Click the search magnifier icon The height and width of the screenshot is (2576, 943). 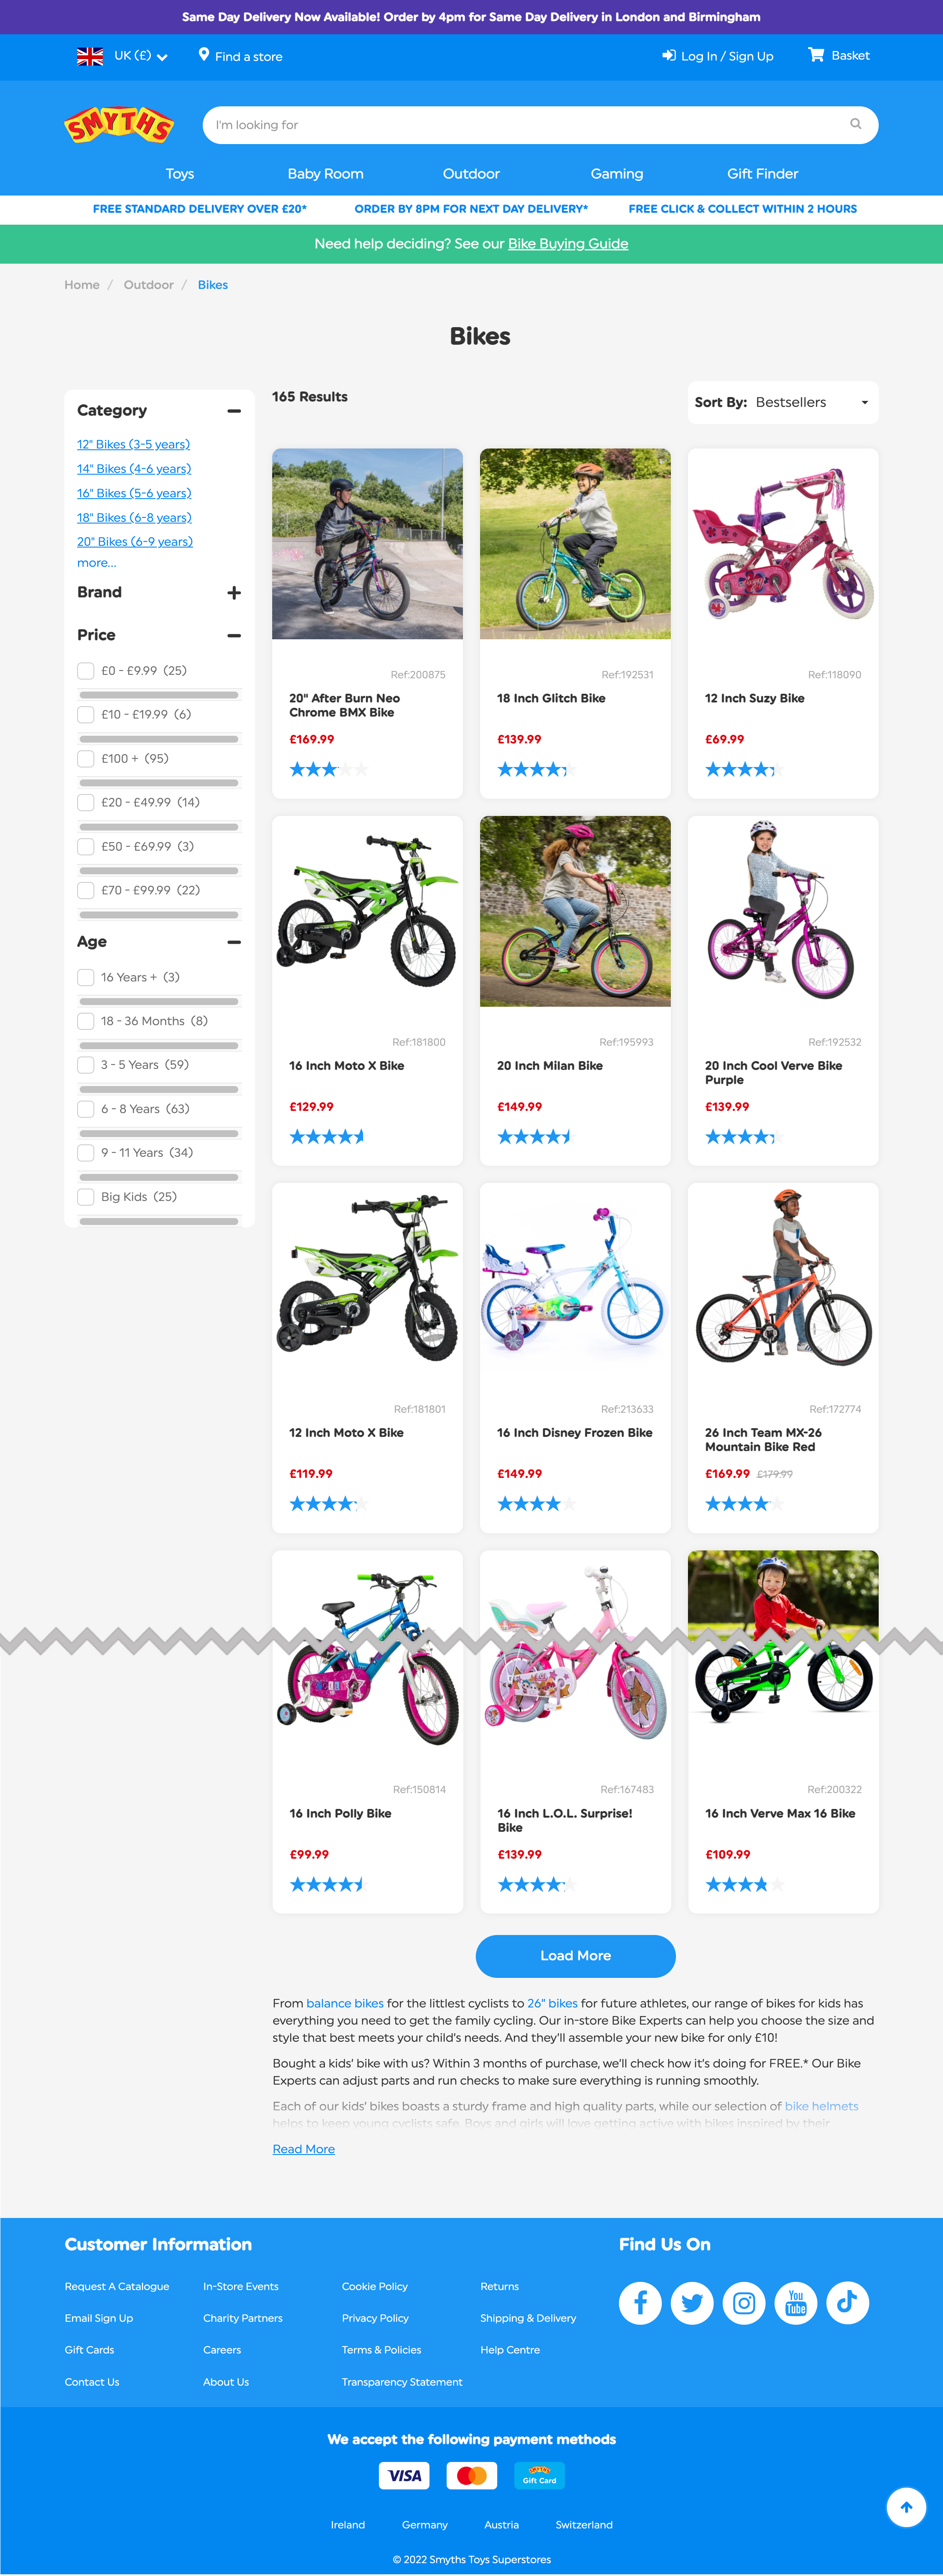point(855,124)
